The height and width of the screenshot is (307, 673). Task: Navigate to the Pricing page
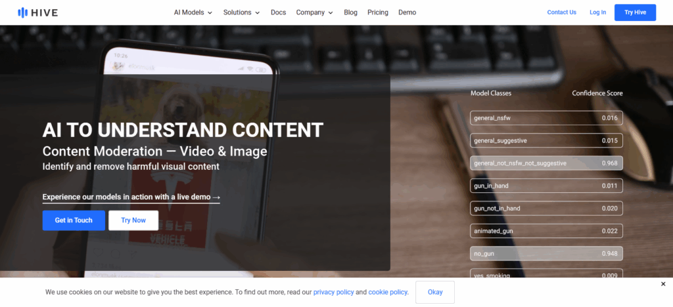click(377, 12)
